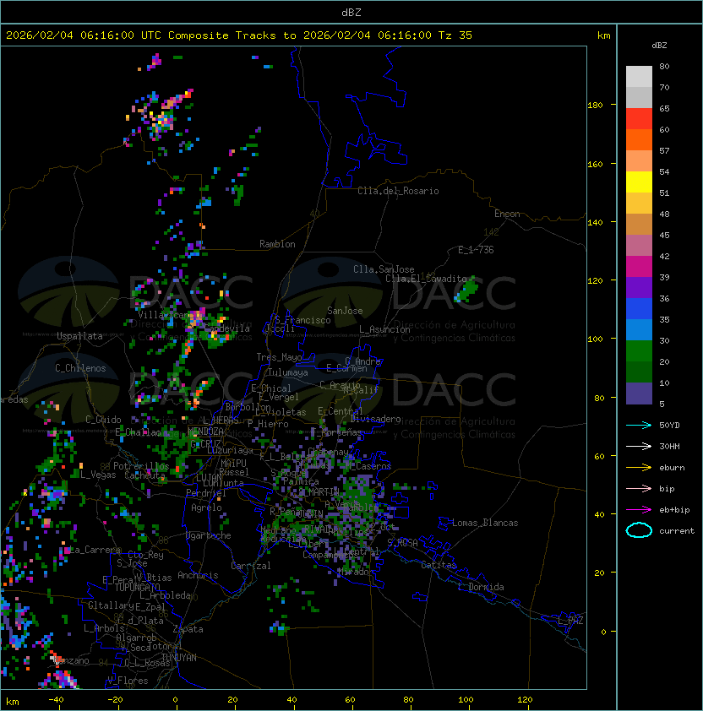This screenshot has height=711, width=703.
Task: Click the 'Catitas' map label
Action: tap(439, 565)
